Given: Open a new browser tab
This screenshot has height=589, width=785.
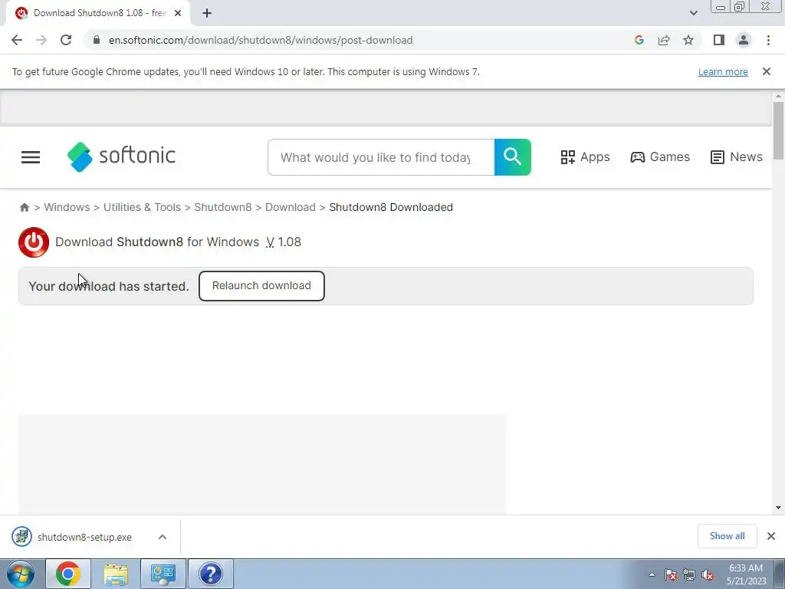Looking at the screenshot, I should (x=207, y=13).
